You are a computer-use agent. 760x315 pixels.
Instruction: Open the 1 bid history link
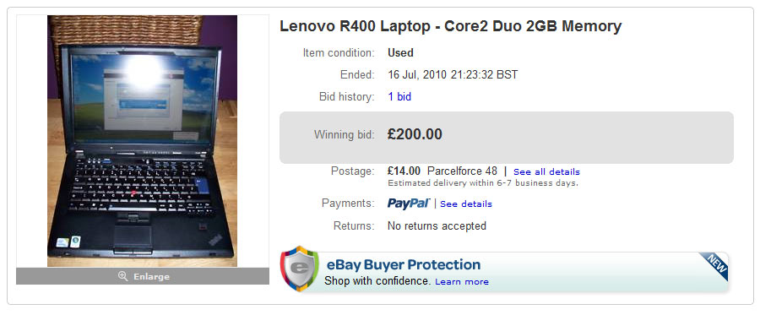tap(399, 97)
